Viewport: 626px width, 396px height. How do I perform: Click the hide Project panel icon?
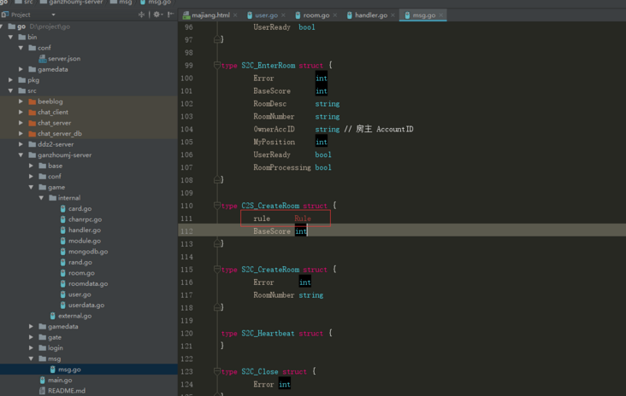[x=170, y=15]
